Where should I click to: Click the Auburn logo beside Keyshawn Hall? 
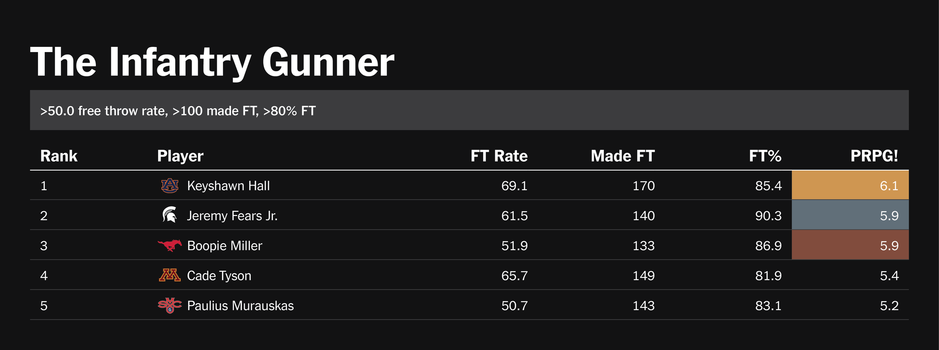[x=169, y=186]
